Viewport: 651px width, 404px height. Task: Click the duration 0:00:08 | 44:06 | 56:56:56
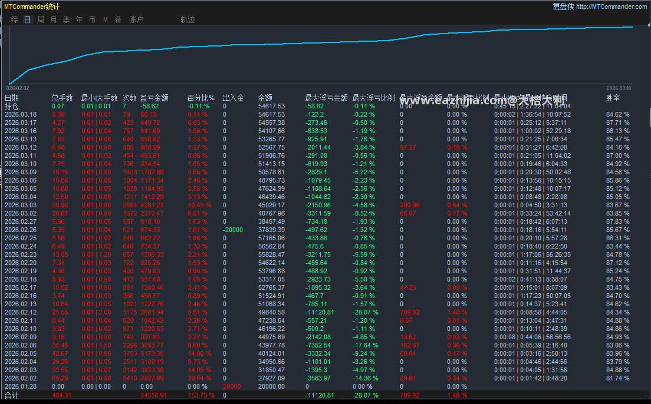(x=532, y=337)
